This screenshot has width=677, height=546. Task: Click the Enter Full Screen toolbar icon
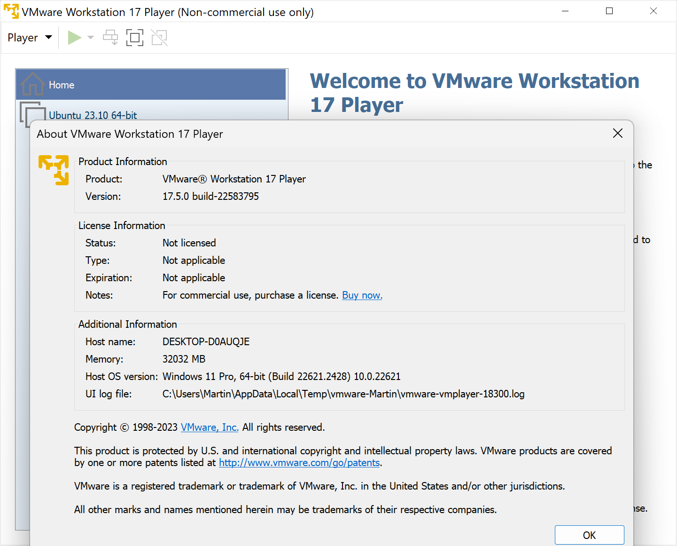pos(135,38)
